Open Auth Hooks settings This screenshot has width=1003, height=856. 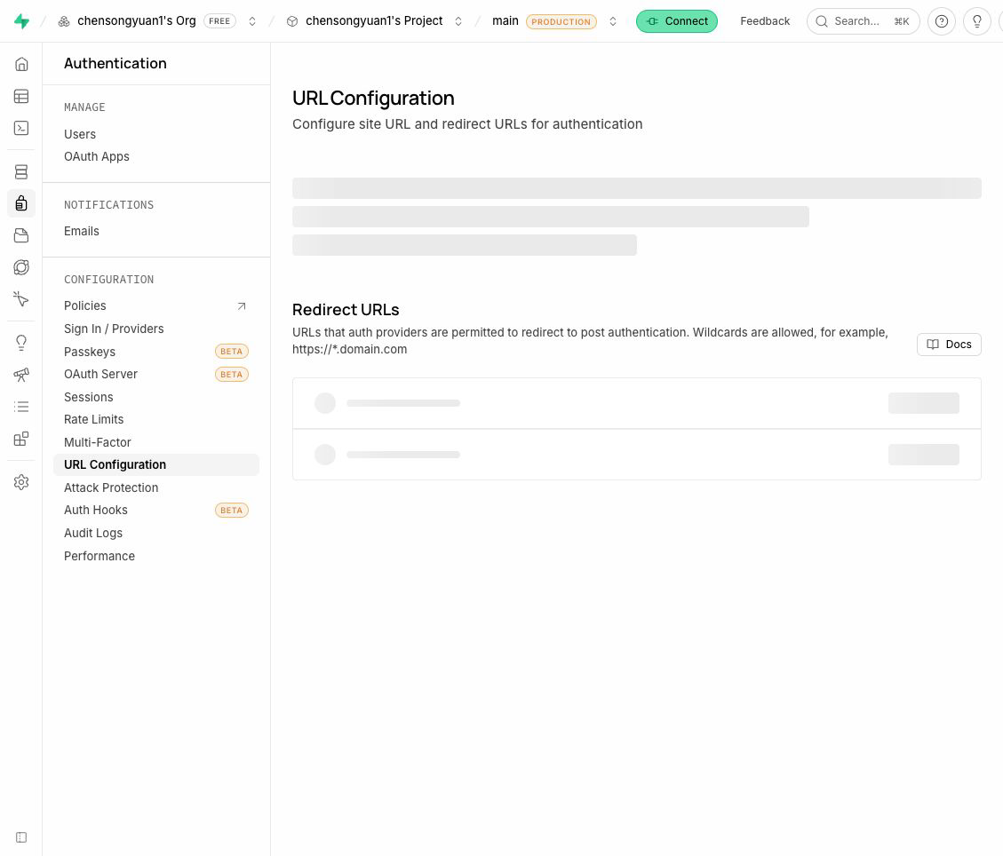pyautogui.click(x=95, y=511)
